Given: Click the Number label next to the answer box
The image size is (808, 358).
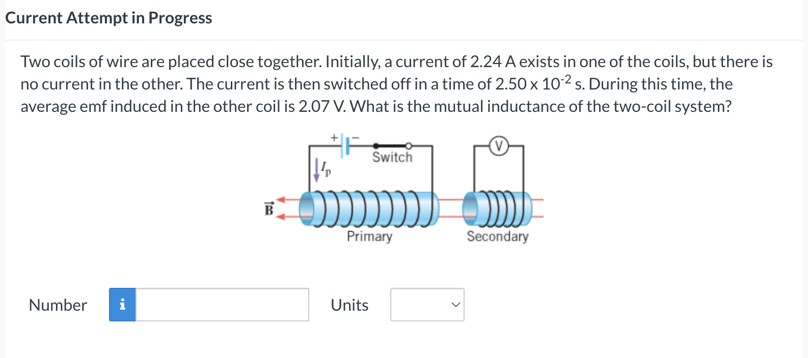Looking at the screenshot, I should (x=58, y=305).
